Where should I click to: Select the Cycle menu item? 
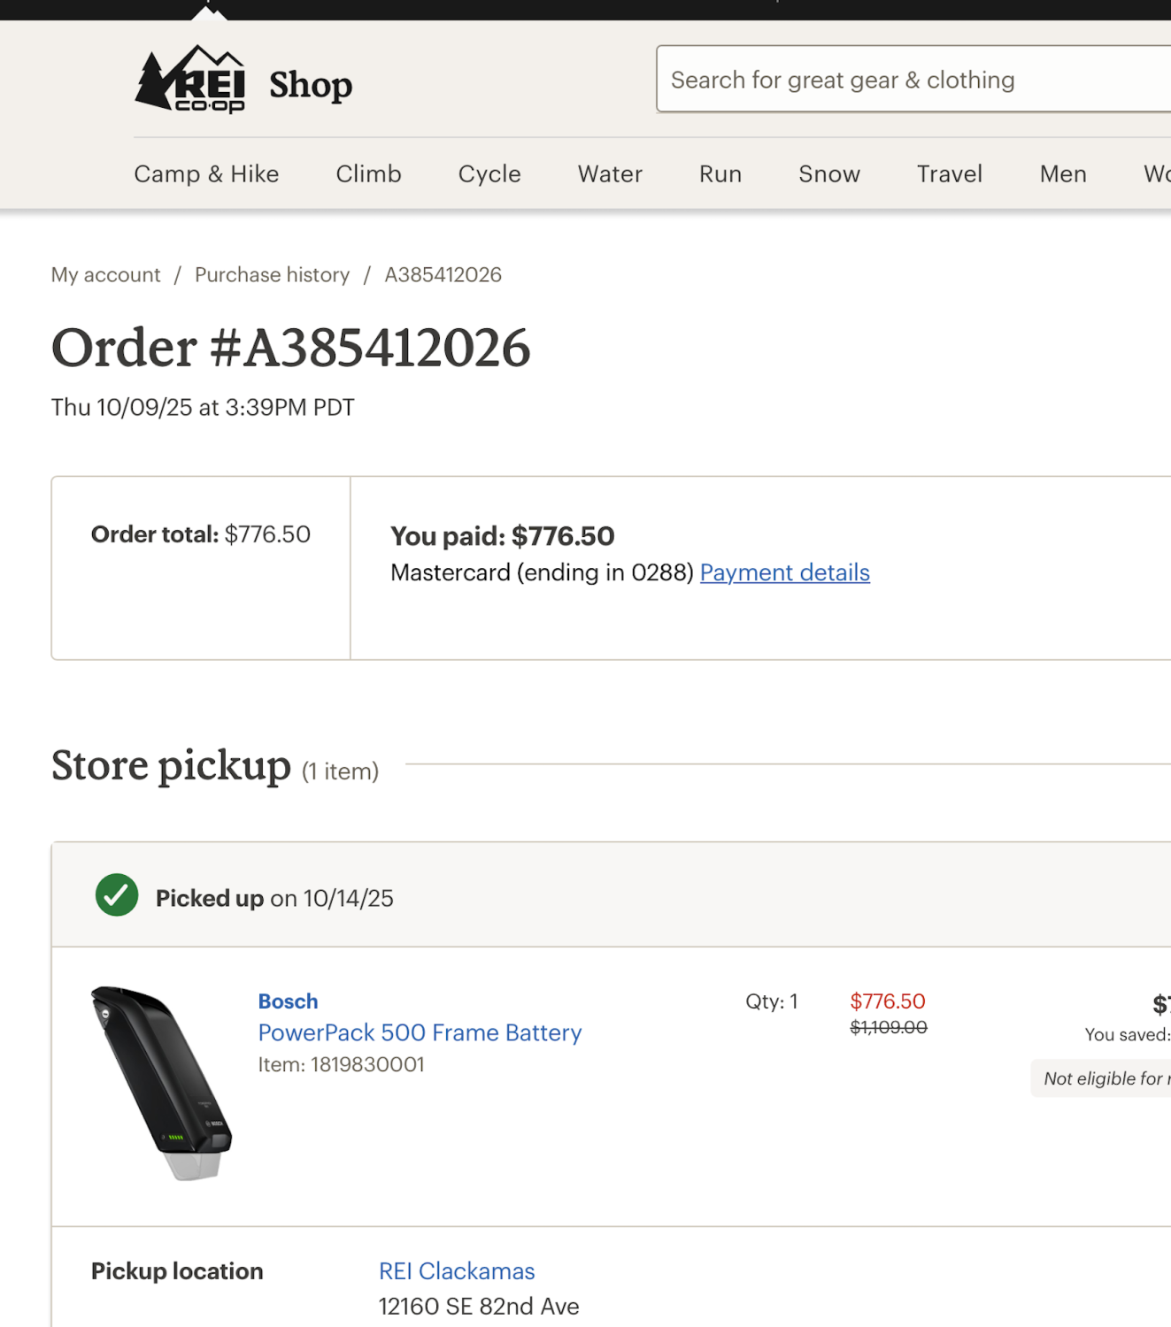[489, 174]
